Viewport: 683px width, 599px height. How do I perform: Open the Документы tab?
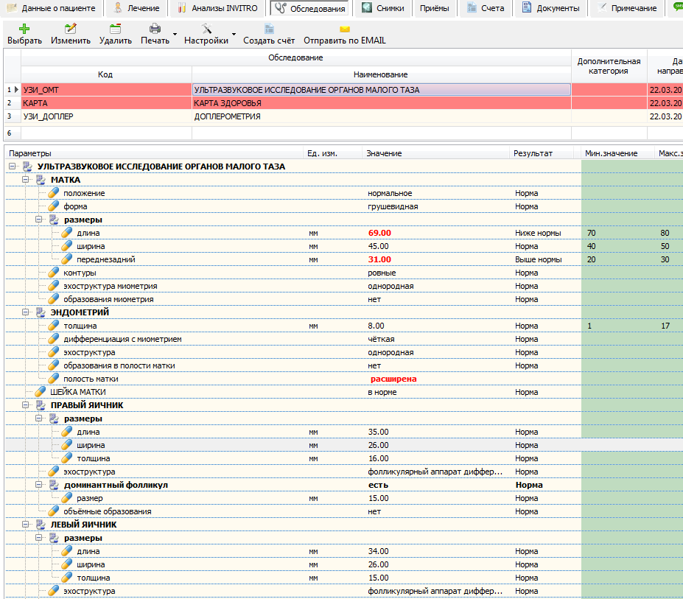pyautogui.click(x=550, y=8)
